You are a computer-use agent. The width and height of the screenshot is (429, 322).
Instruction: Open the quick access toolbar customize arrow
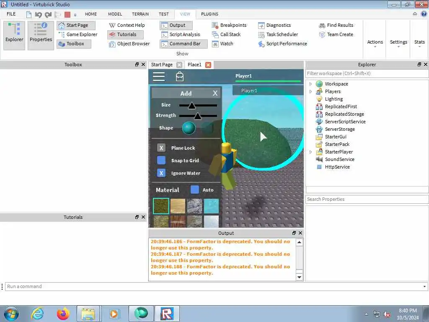click(75, 15)
